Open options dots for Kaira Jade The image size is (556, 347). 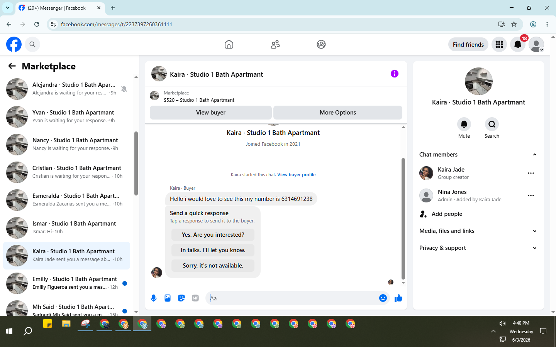tap(531, 173)
